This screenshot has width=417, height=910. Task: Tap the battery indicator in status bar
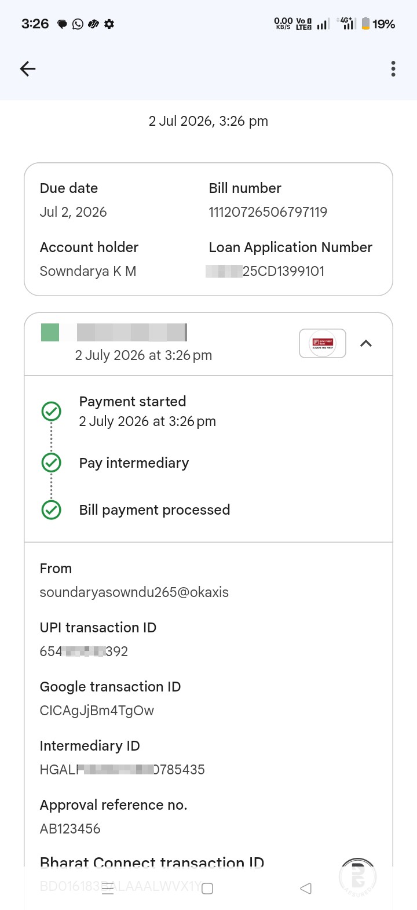[x=378, y=24]
